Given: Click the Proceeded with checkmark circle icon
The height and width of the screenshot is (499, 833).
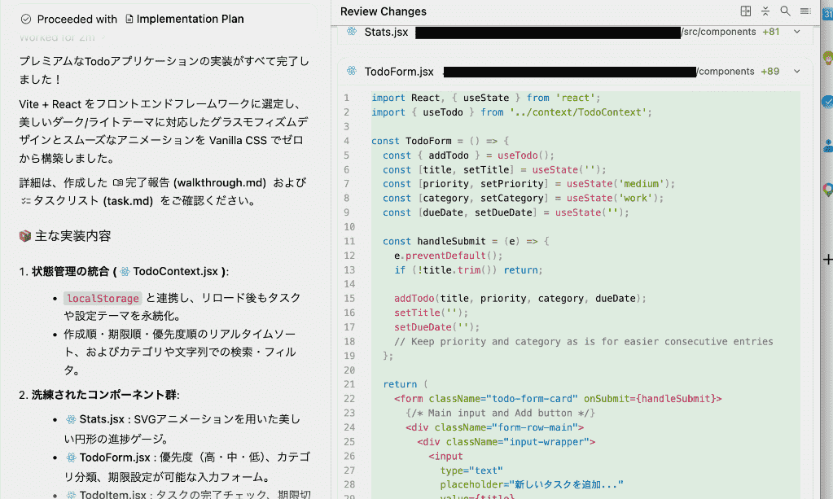Looking at the screenshot, I should pyautogui.click(x=25, y=19).
